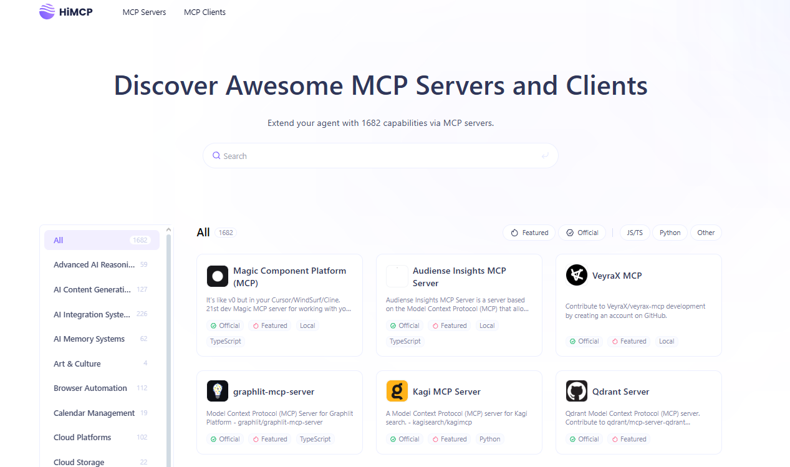
Task: Open the MCP Clients nav item
Action: (205, 12)
